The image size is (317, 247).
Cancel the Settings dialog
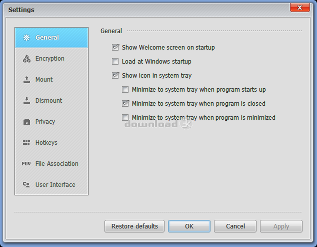click(x=235, y=226)
